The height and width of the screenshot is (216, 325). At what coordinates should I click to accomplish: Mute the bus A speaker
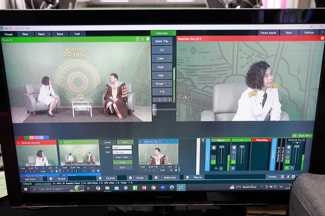click(x=234, y=162)
